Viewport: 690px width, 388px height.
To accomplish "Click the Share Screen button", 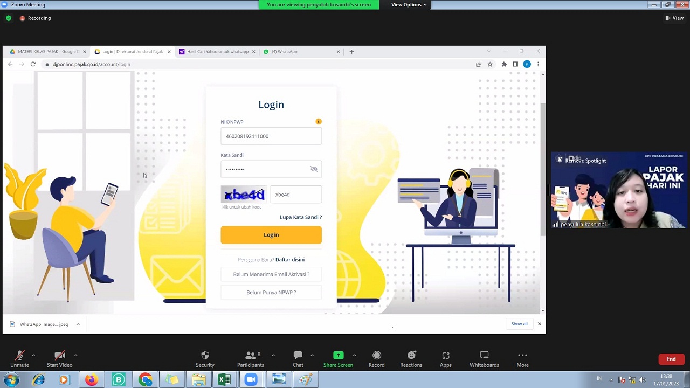I will (338, 359).
